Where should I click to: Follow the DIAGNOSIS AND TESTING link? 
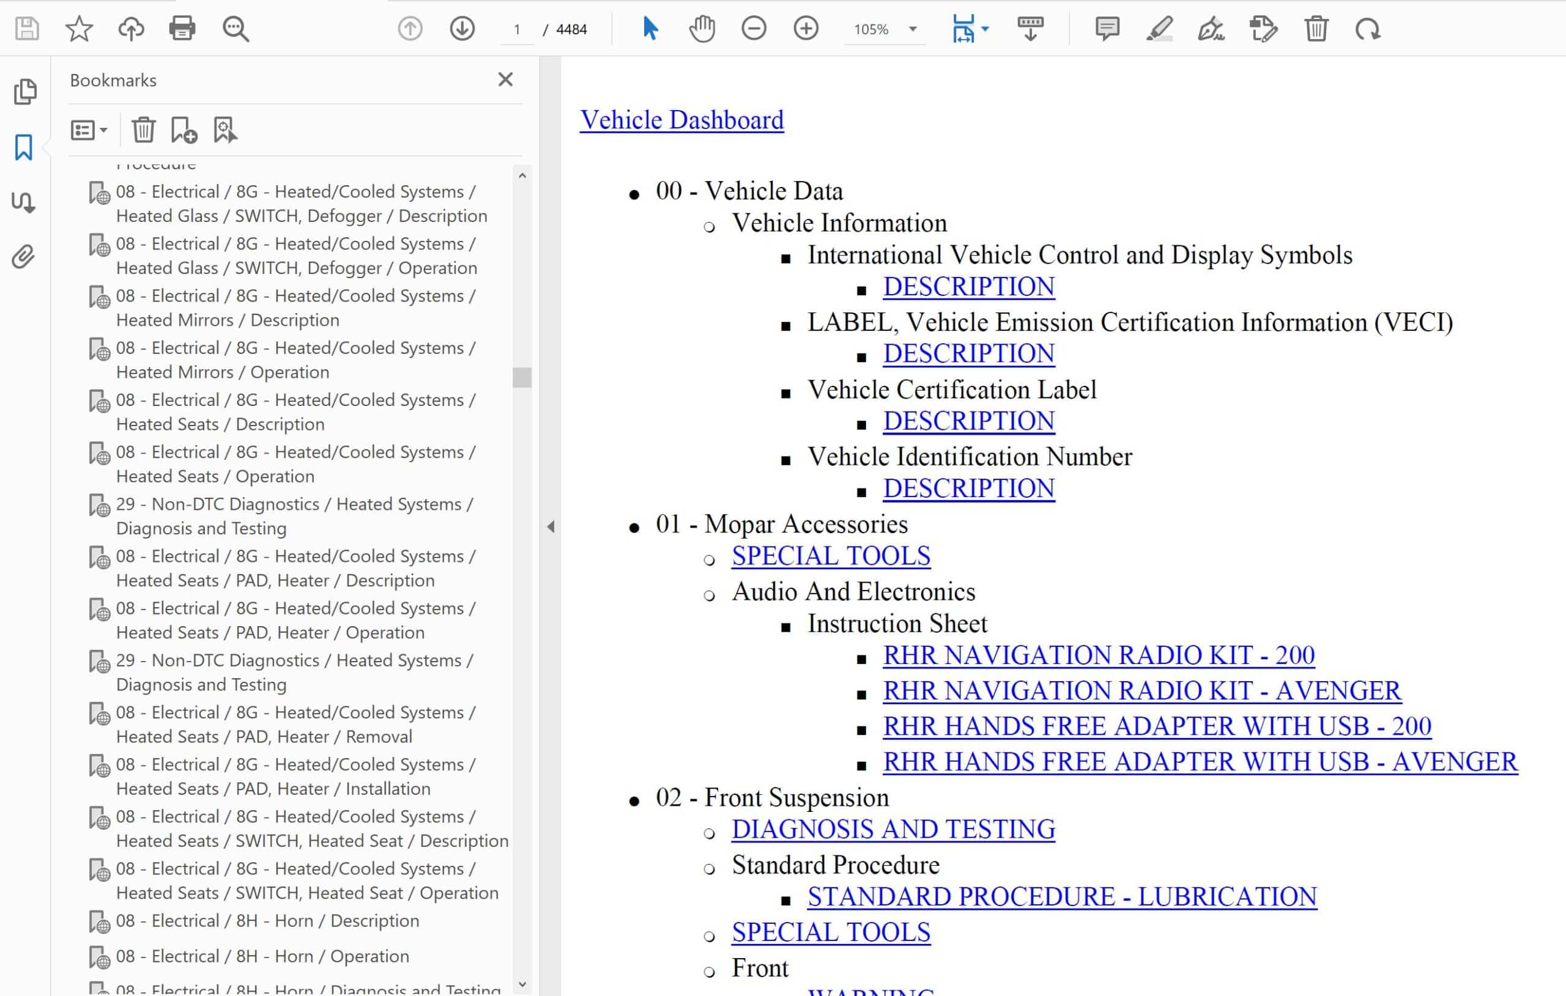click(893, 829)
